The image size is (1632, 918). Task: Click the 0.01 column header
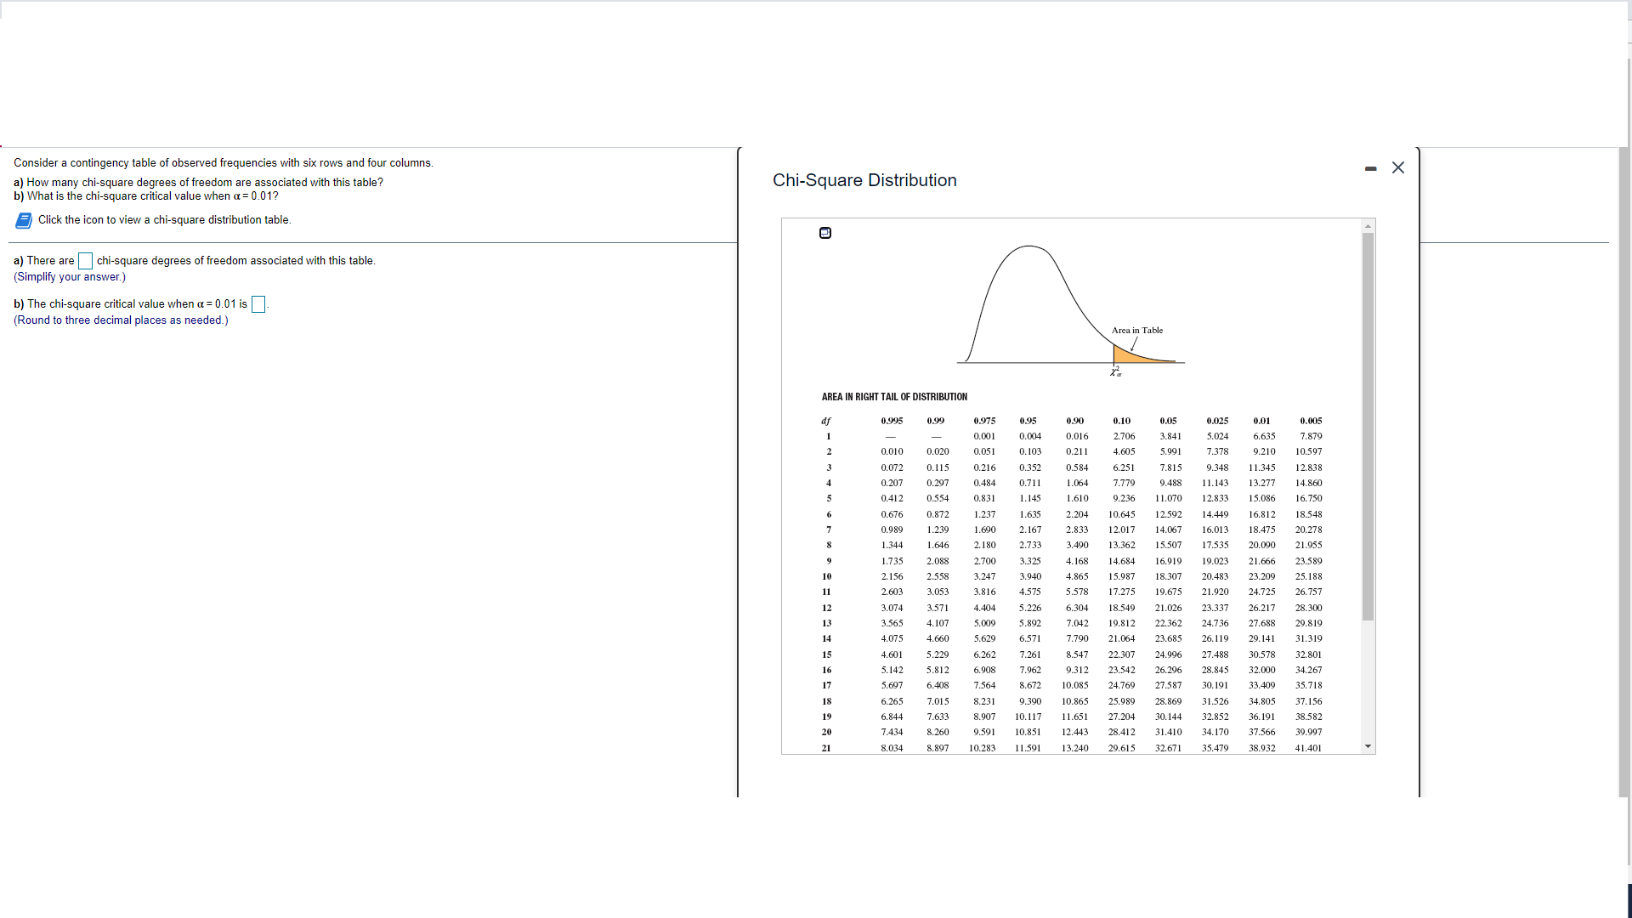(1261, 421)
